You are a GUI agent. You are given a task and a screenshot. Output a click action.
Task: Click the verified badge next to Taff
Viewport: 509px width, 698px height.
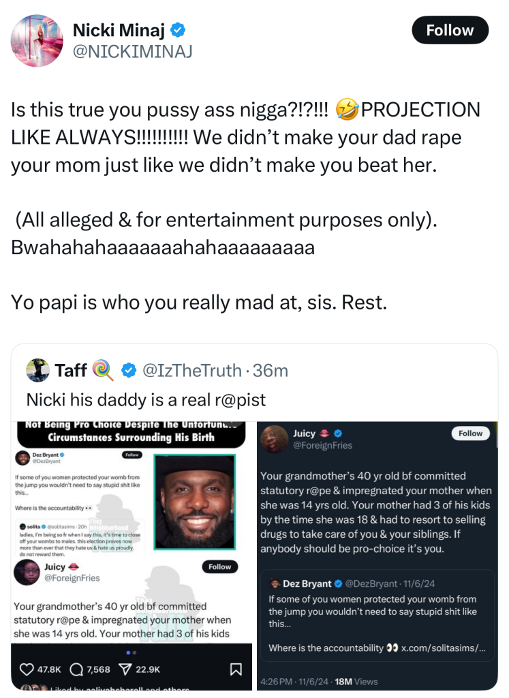[128, 370]
